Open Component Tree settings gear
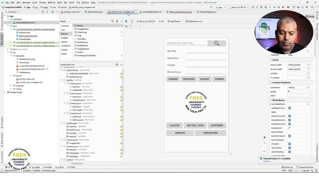319x179 pixels. point(117,65)
